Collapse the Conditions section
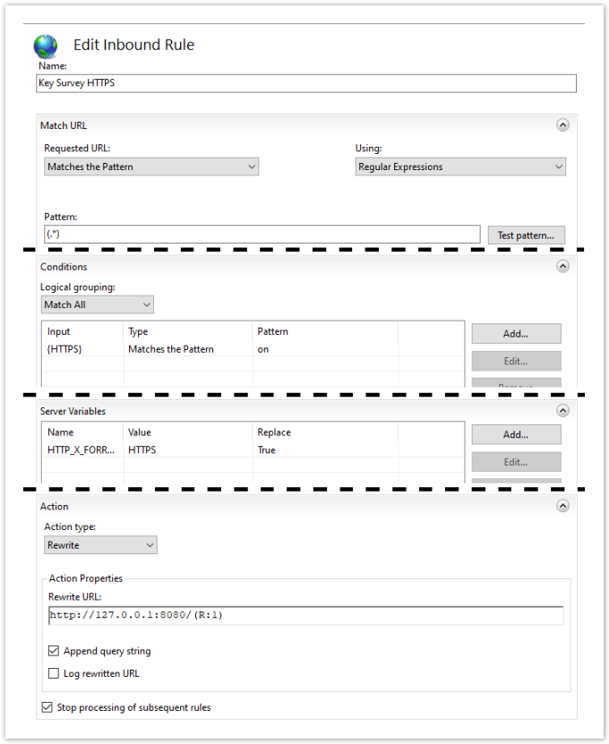The image size is (609, 744). pyautogui.click(x=562, y=266)
